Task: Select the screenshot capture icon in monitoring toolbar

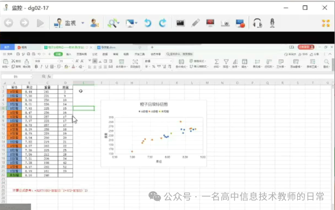Action: tap(180, 23)
